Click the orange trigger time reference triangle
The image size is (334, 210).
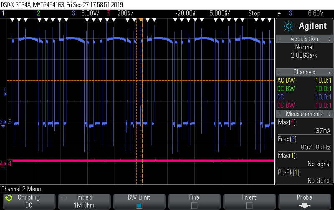[141, 20]
